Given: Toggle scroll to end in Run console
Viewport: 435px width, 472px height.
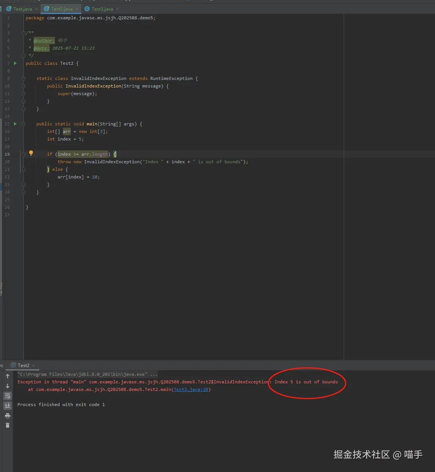Looking at the screenshot, I should [8, 405].
